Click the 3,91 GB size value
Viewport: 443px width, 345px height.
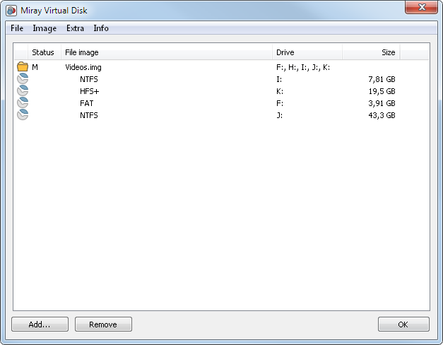click(x=382, y=103)
